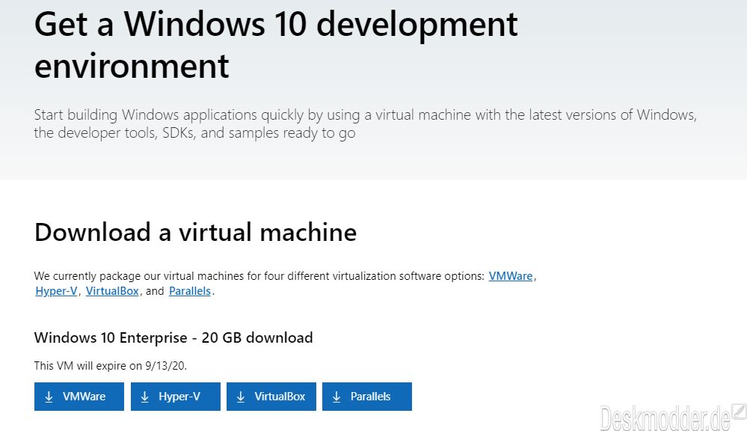Screen dimensions: 747x431
Task: Follow the Parallels hyperlink in paragraph
Action: click(190, 291)
